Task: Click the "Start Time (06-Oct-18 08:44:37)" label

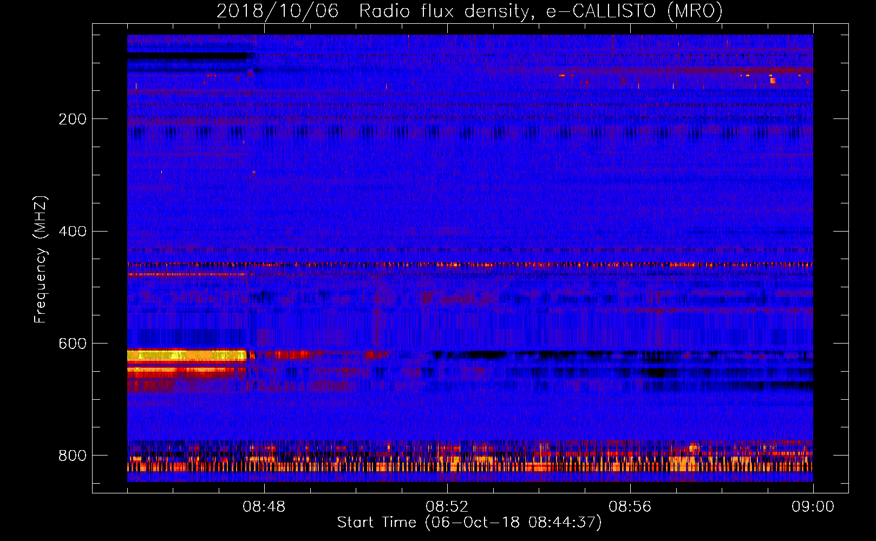Action: tap(469, 522)
